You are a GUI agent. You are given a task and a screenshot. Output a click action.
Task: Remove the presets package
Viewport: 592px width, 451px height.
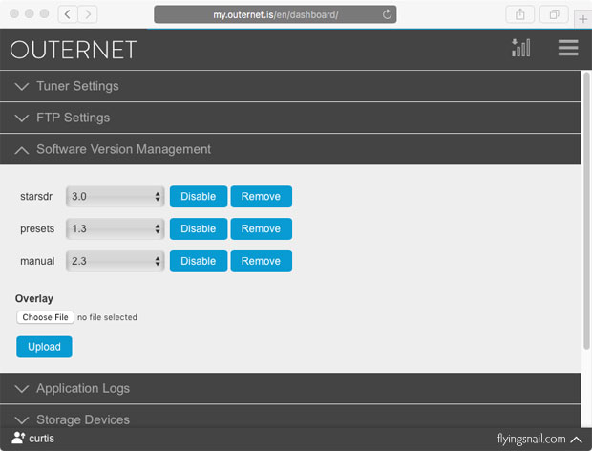(x=262, y=229)
